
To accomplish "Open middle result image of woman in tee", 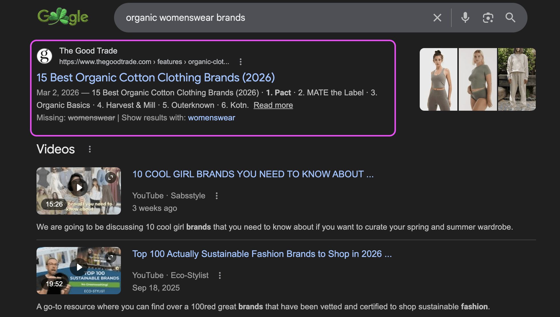I will 478,79.
